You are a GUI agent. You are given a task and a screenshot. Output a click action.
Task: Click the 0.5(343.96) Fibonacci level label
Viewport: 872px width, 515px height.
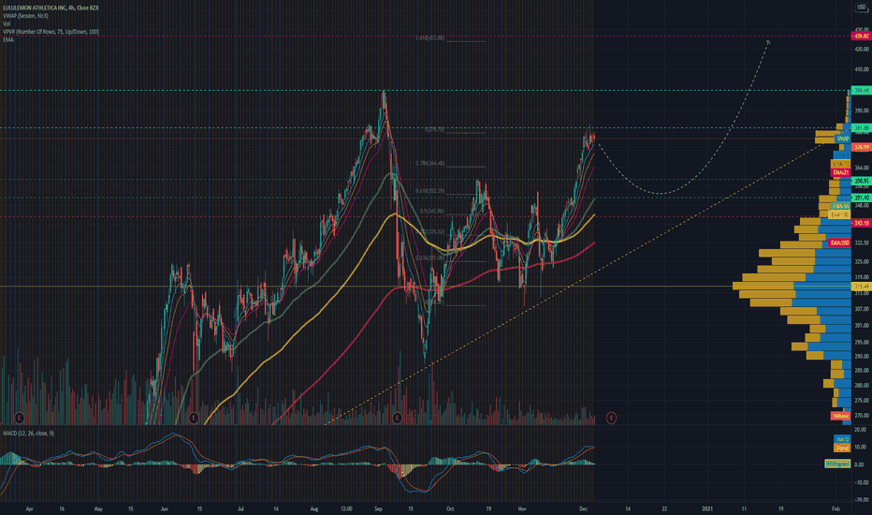tap(432, 211)
